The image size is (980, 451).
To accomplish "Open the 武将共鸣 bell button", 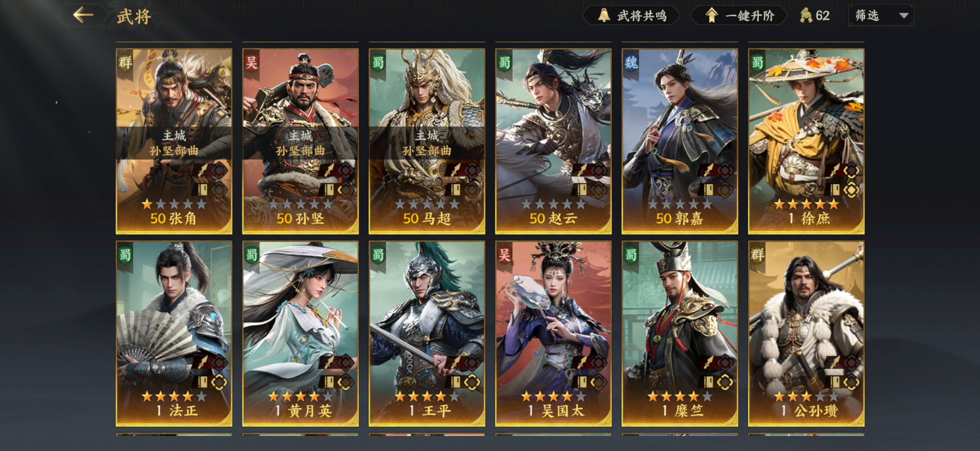I will 632,16.
